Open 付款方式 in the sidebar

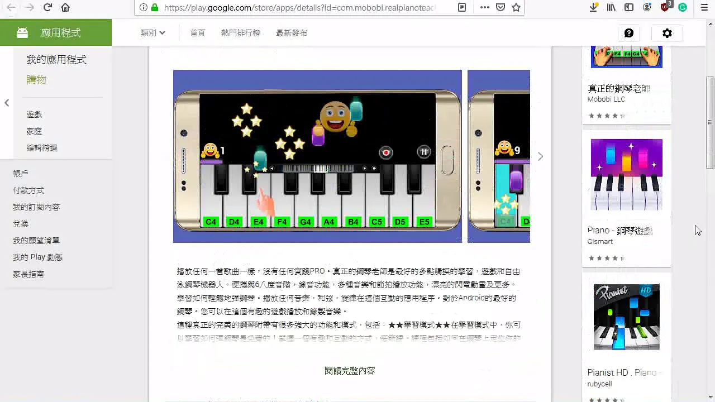pos(28,190)
